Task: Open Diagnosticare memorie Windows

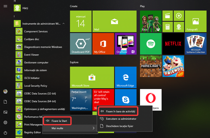Action: 39,47
